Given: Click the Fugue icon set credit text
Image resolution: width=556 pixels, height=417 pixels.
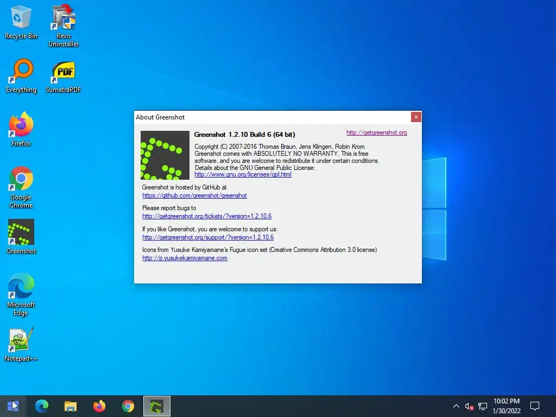Looking at the screenshot, I should tap(260, 250).
